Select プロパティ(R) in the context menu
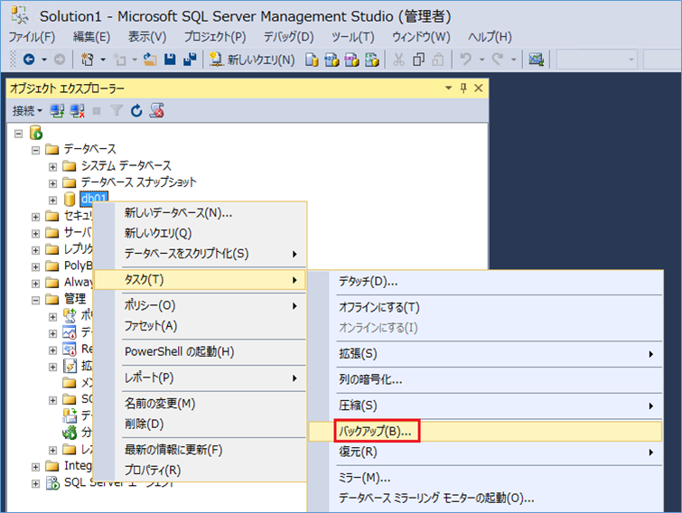The height and width of the screenshot is (513, 682). [153, 470]
